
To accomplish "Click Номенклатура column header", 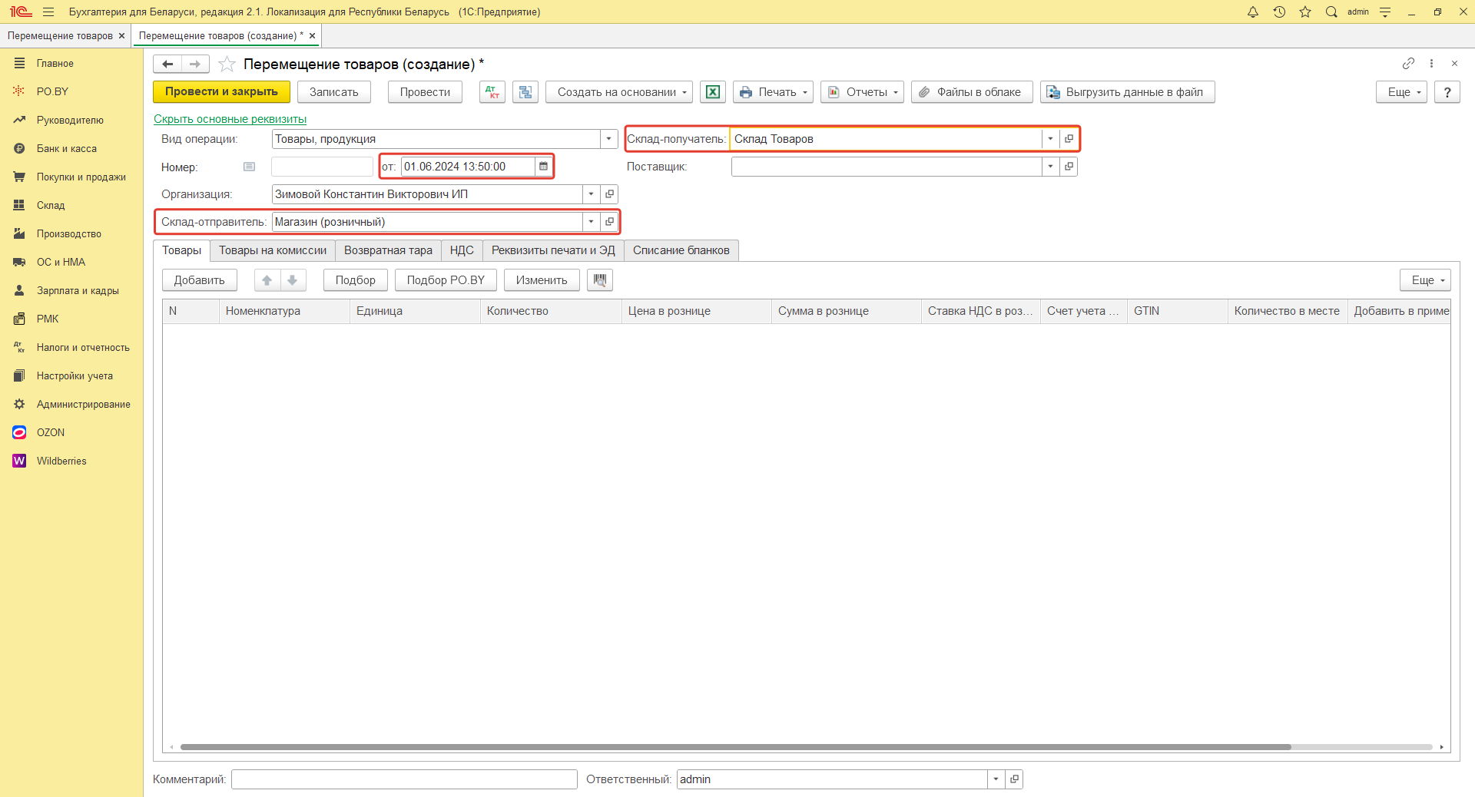I will (x=284, y=311).
